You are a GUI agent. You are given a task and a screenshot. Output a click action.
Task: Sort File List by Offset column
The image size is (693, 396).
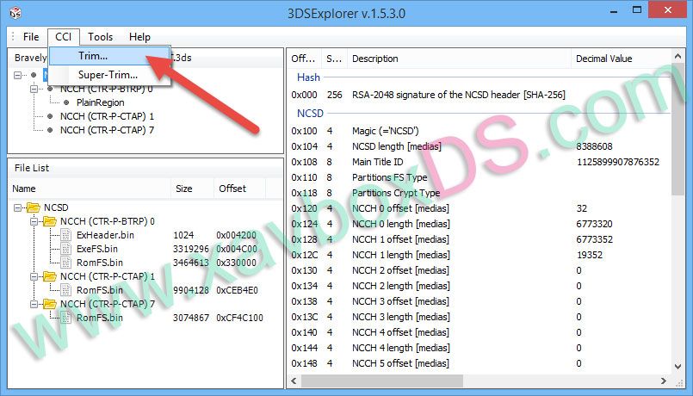pyautogui.click(x=239, y=189)
